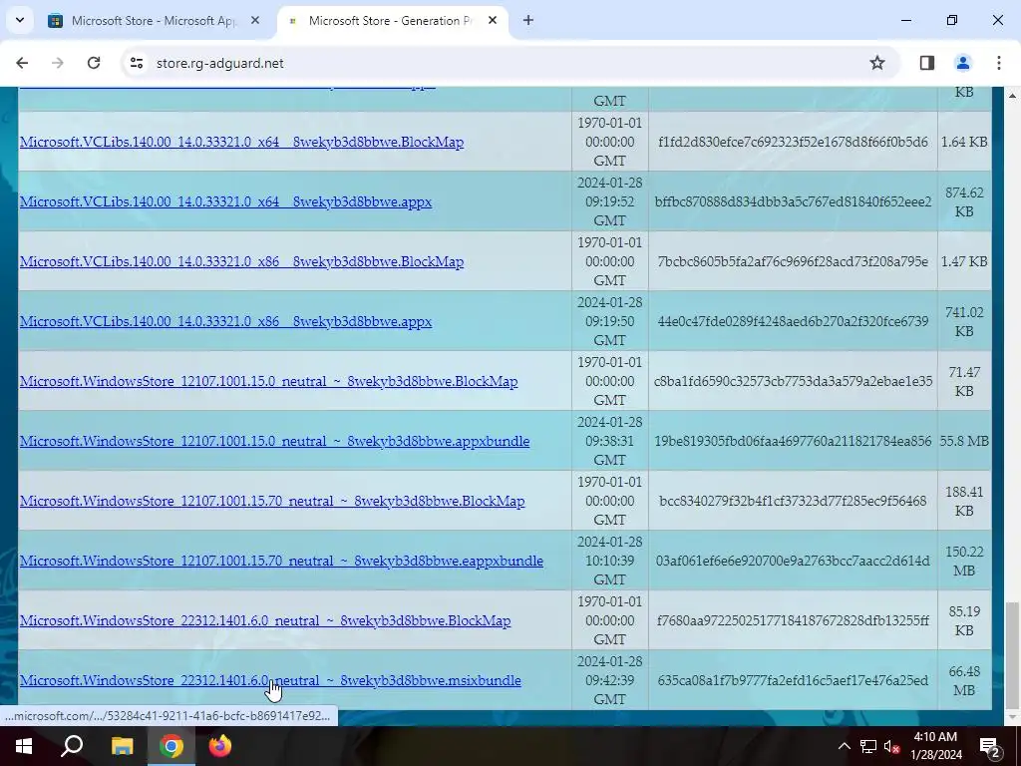This screenshot has width=1021, height=766.
Task: Click the 2024-01-28 09:38:31 GMT date cell
Action: point(609,442)
